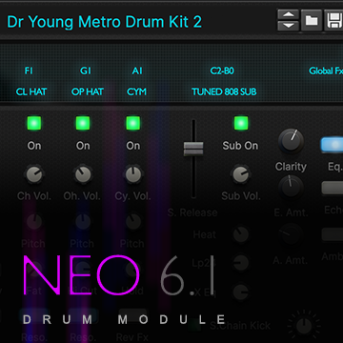
Task: Step to next preset with down arrow
Action: tap(288, 26)
